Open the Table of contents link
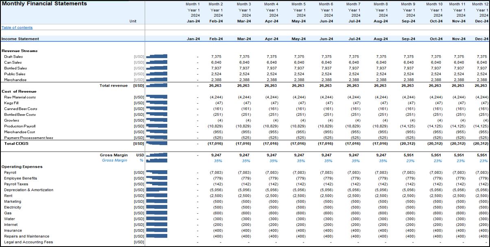 pos(17,28)
